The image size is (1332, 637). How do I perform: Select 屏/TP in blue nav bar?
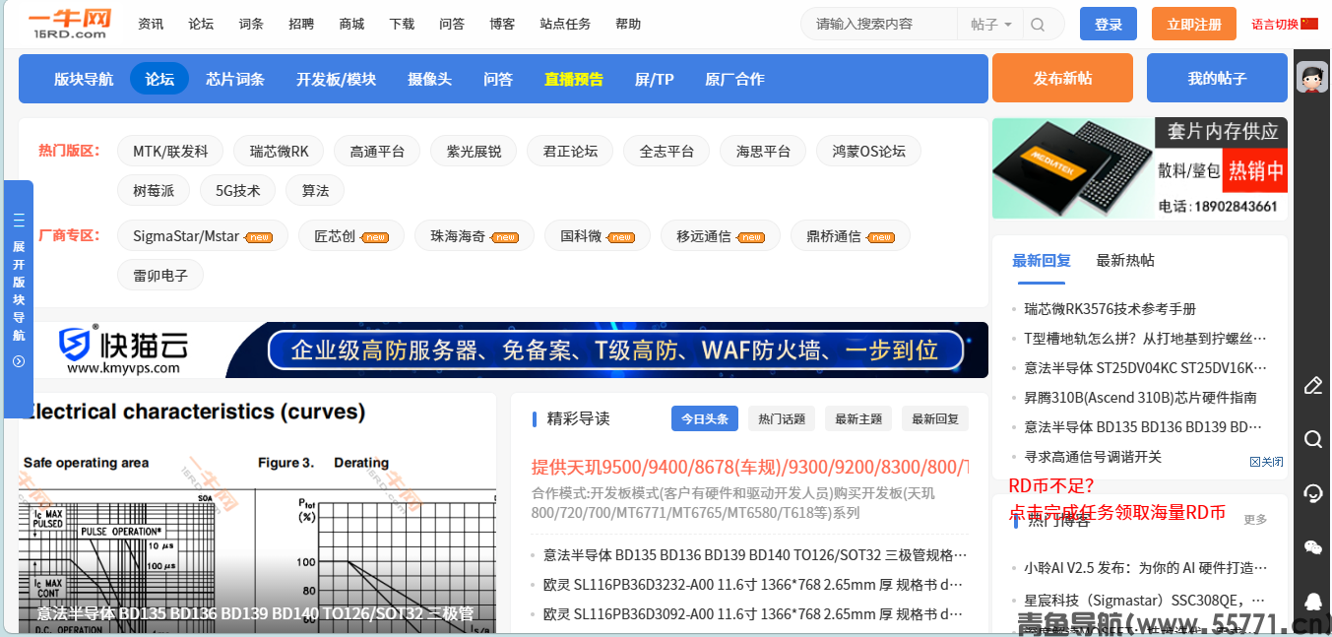point(655,79)
